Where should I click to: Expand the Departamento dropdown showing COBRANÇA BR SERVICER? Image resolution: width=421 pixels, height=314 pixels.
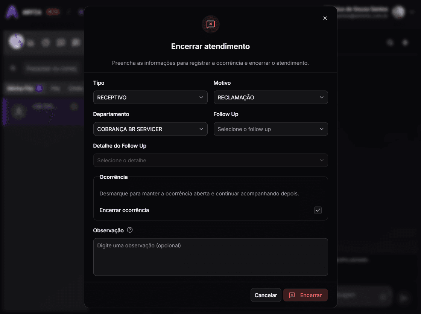(x=150, y=129)
